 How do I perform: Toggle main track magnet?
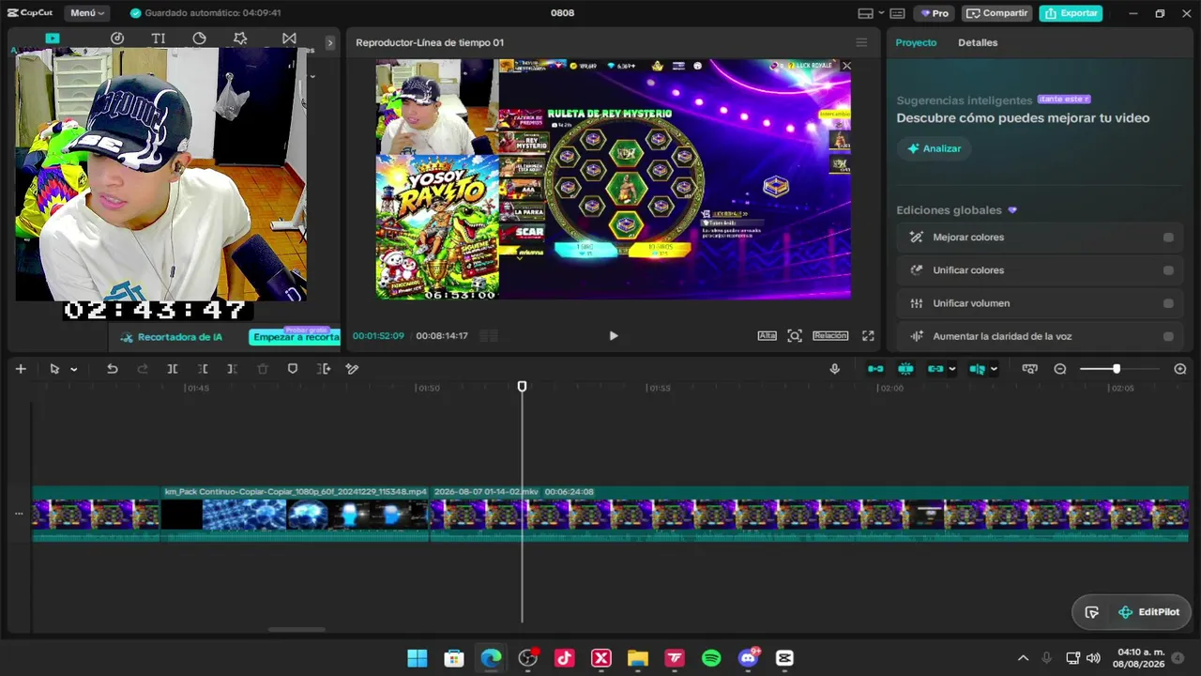(x=875, y=369)
